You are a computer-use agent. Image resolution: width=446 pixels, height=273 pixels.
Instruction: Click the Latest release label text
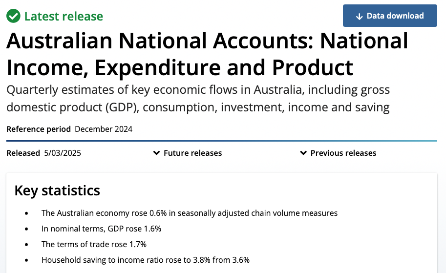point(64,16)
